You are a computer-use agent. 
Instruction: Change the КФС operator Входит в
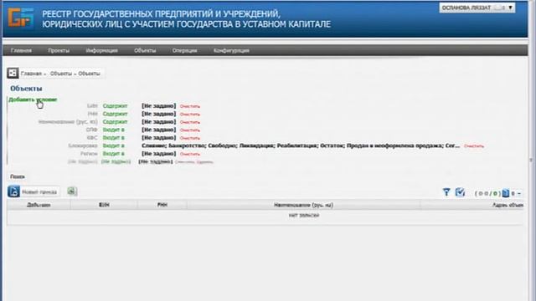pyautogui.click(x=114, y=137)
